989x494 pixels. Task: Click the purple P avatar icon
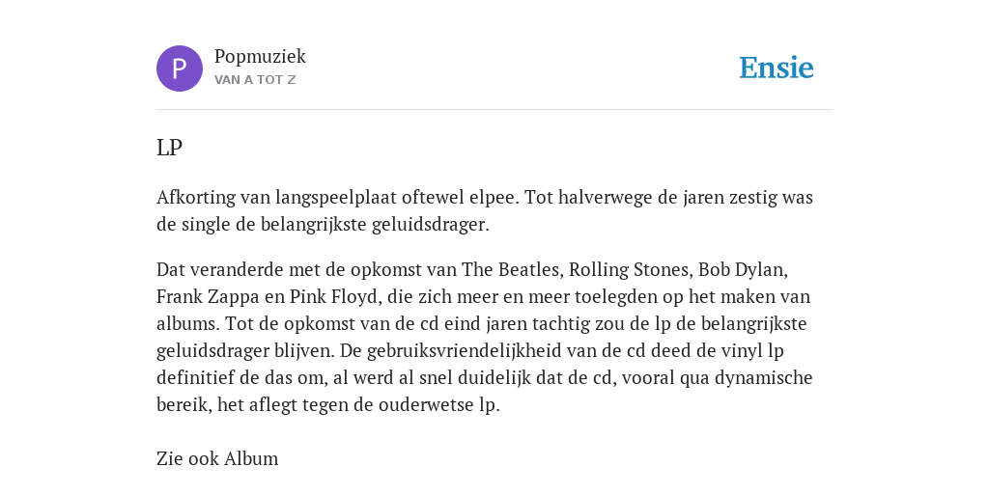(x=180, y=69)
